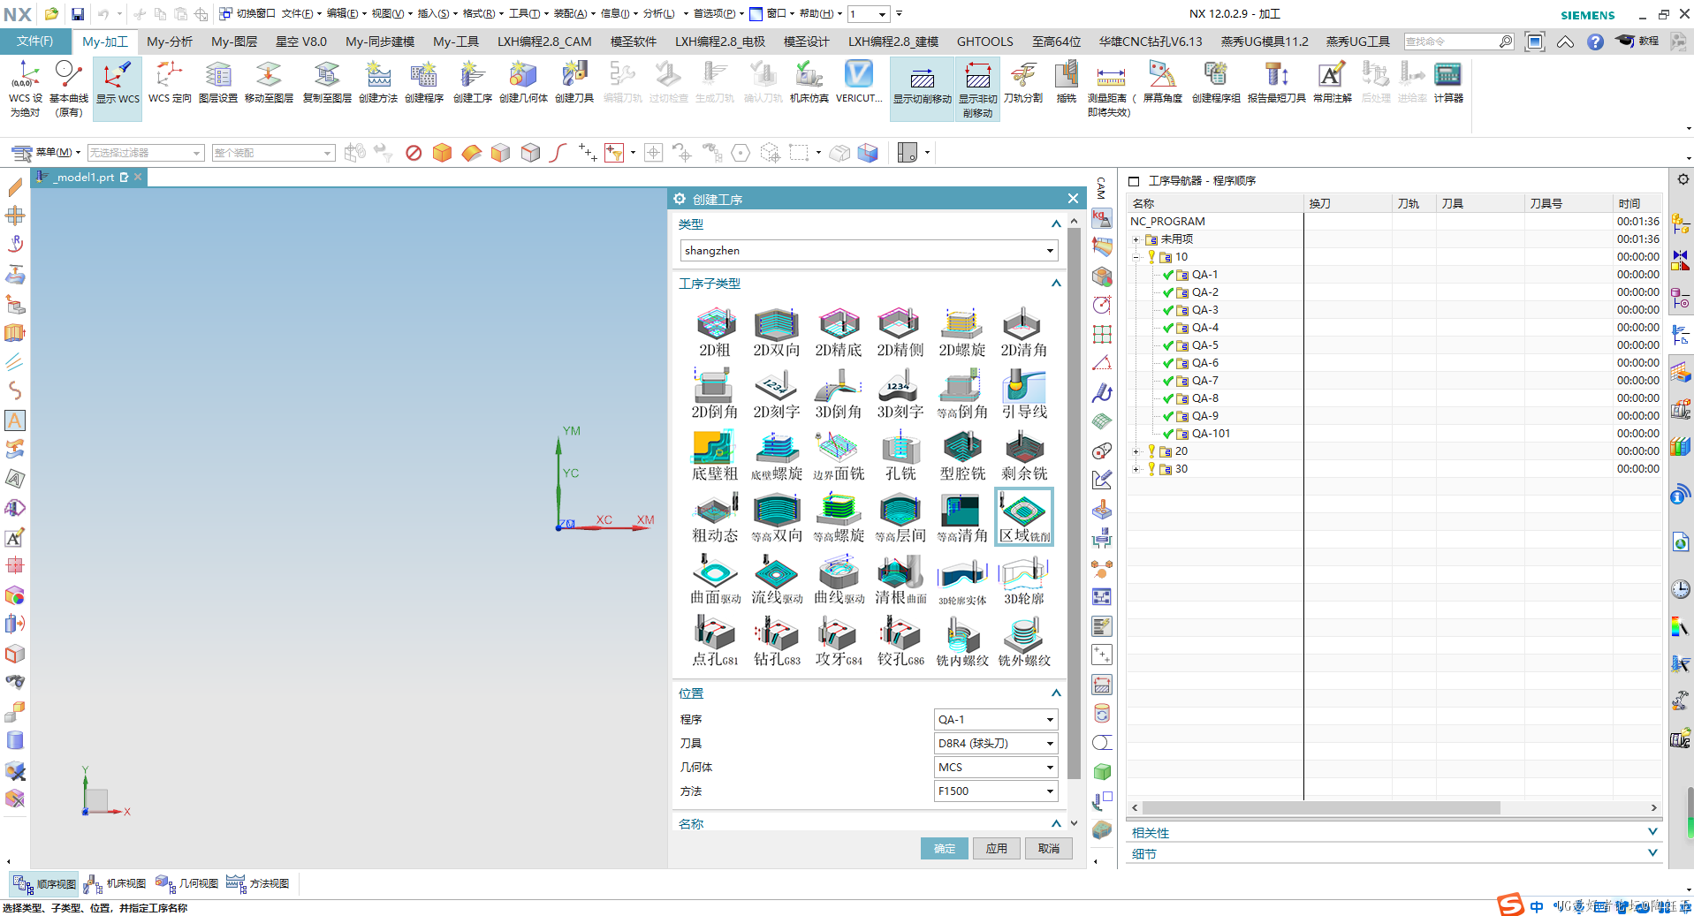Viewport: 1694px width, 916px height.
Task: Open the 刀具 D8R4 dropdown
Action: click(x=996, y=744)
